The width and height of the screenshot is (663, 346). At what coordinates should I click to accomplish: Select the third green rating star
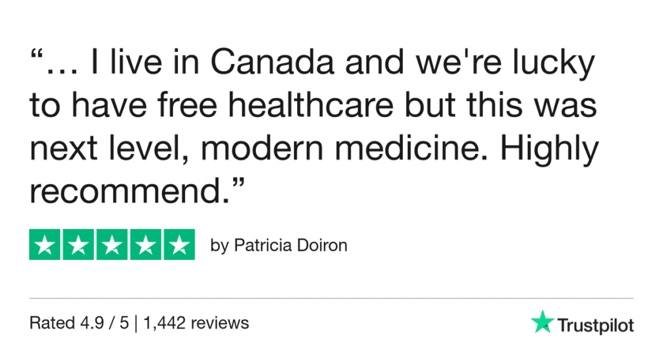point(112,244)
